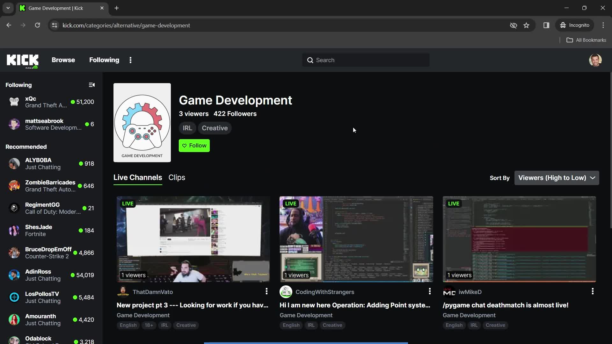Click the LosPollosTV channel avatar

(14, 297)
